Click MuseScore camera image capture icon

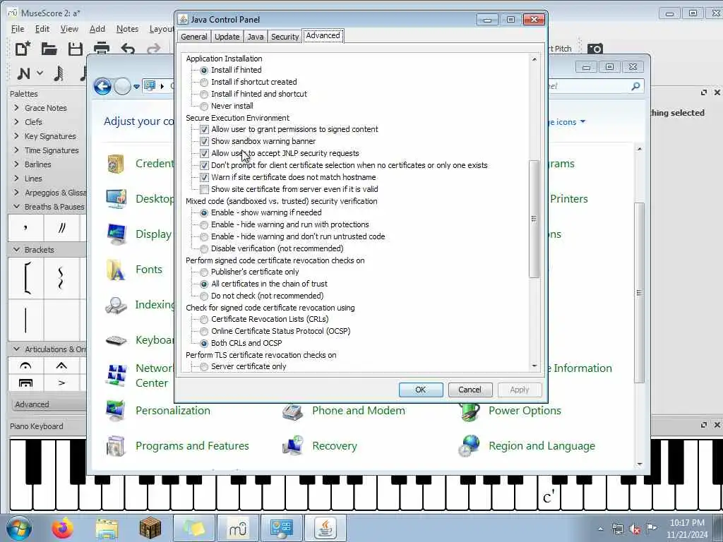594,49
